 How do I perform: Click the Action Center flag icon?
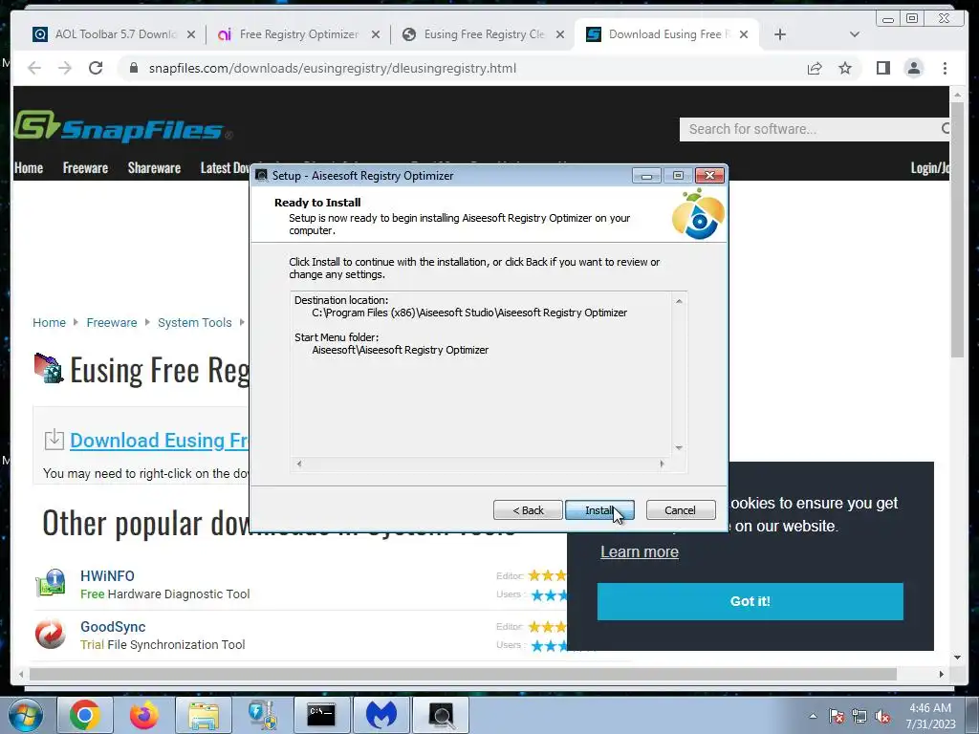(x=836, y=716)
